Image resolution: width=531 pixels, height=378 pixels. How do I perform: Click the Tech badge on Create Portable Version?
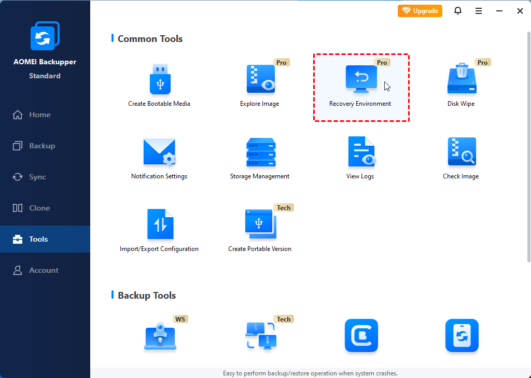(284, 207)
